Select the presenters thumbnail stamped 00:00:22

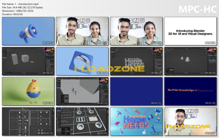(x=136, y=31)
